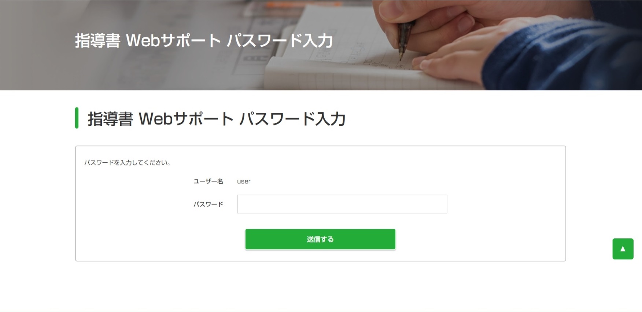Click the パスワードを入力してください instruction text
Screen dimensions: 642x312
(128, 162)
